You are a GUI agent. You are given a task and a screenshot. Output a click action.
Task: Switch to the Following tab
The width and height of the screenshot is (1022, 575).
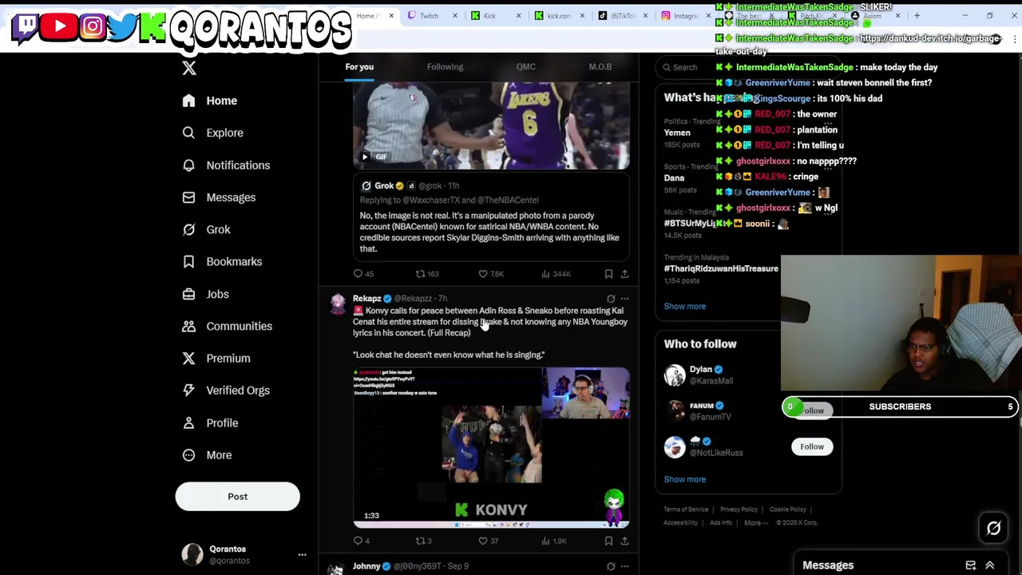(x=445, y=67)
